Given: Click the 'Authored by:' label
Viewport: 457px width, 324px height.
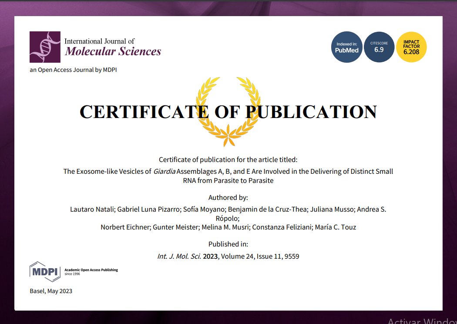Looking at the screenshot, I should point(228,197).
